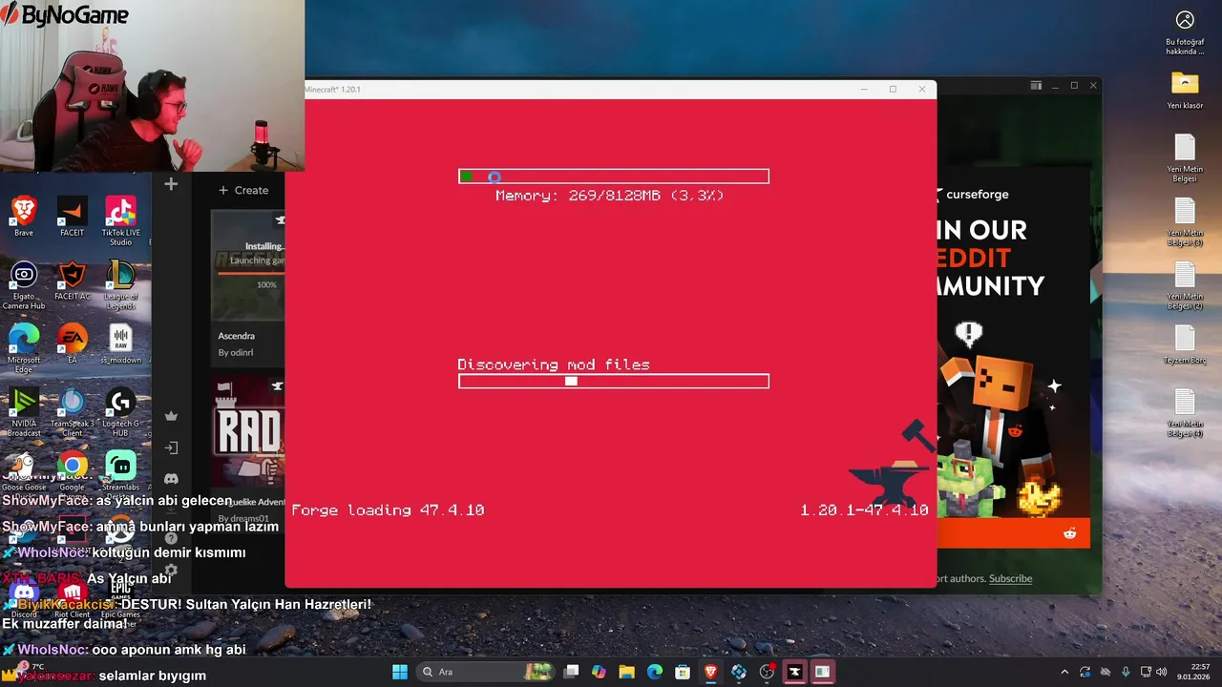1222x687 pixels.
Task: Open the Yeni klasör folder
Action: [x=1185, y=89]
